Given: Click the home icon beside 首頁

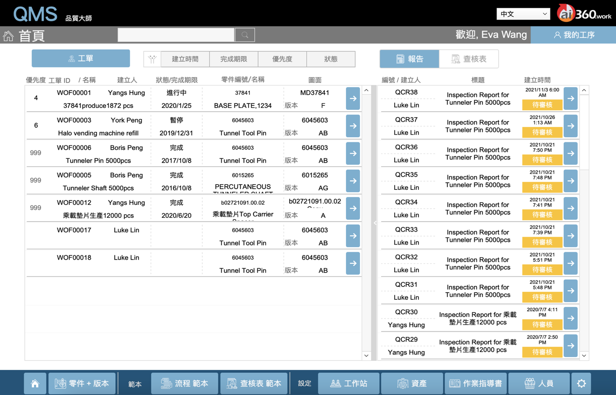Looking at the screenshot, I should pos(8,36).
